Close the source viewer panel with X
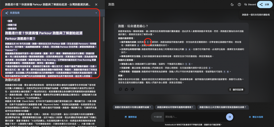The image size is (274, 127). click(x=96, y=5)
